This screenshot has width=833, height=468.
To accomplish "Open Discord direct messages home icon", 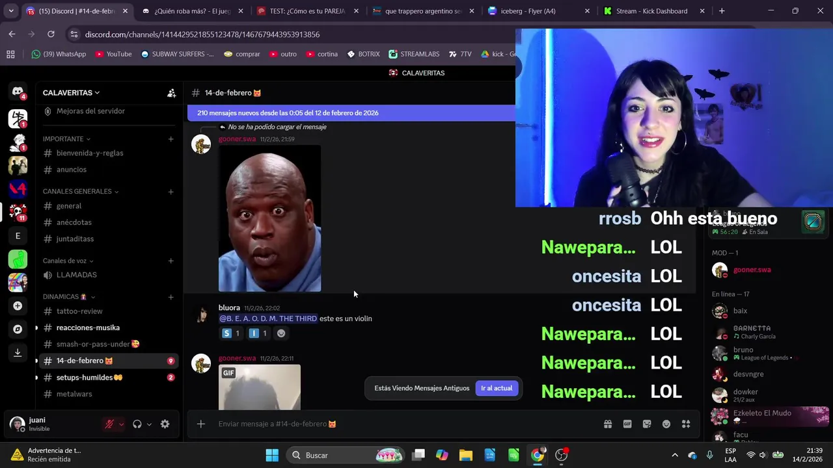I will point(18,92).
